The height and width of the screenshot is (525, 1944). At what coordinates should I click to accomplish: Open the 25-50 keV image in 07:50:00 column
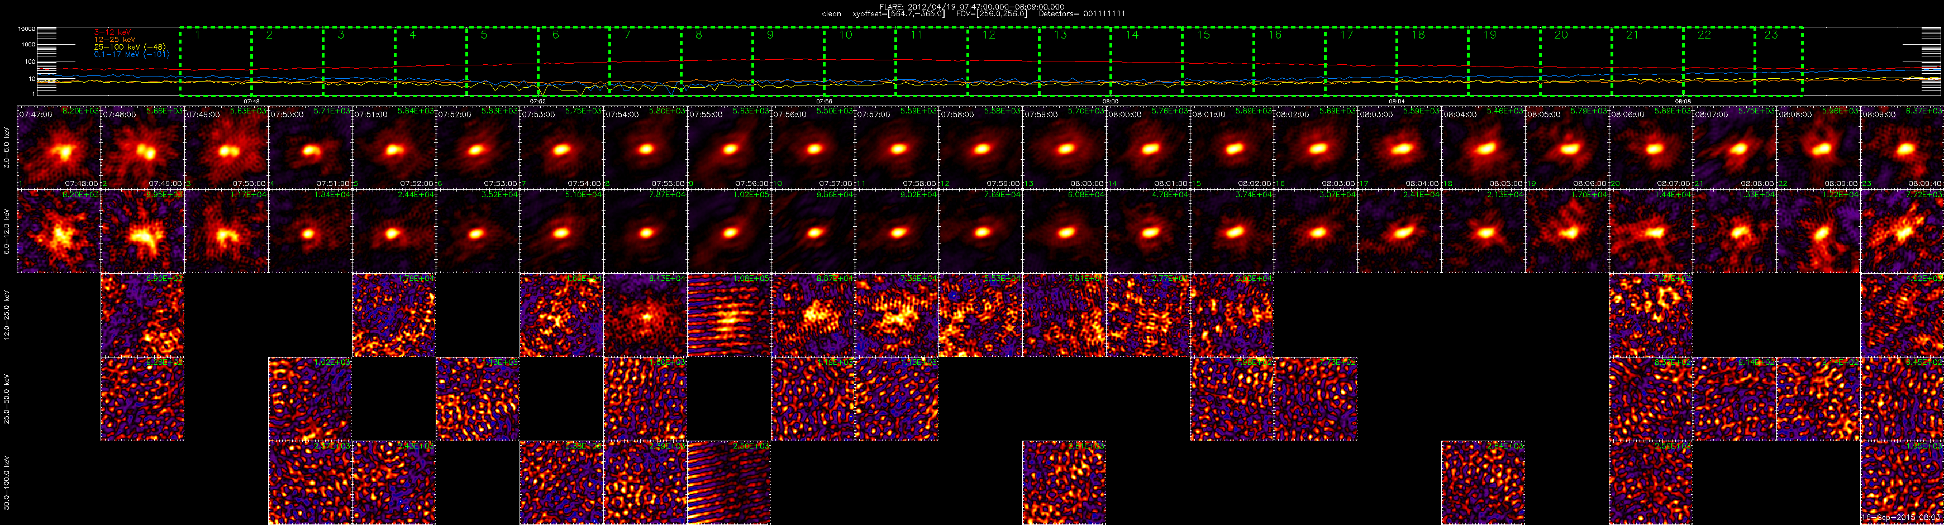click(310, 398)
